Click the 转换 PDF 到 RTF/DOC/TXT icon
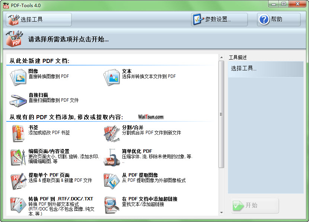This screenshot has height=222, width=309. pyautogui.click(x=18, y=204)
